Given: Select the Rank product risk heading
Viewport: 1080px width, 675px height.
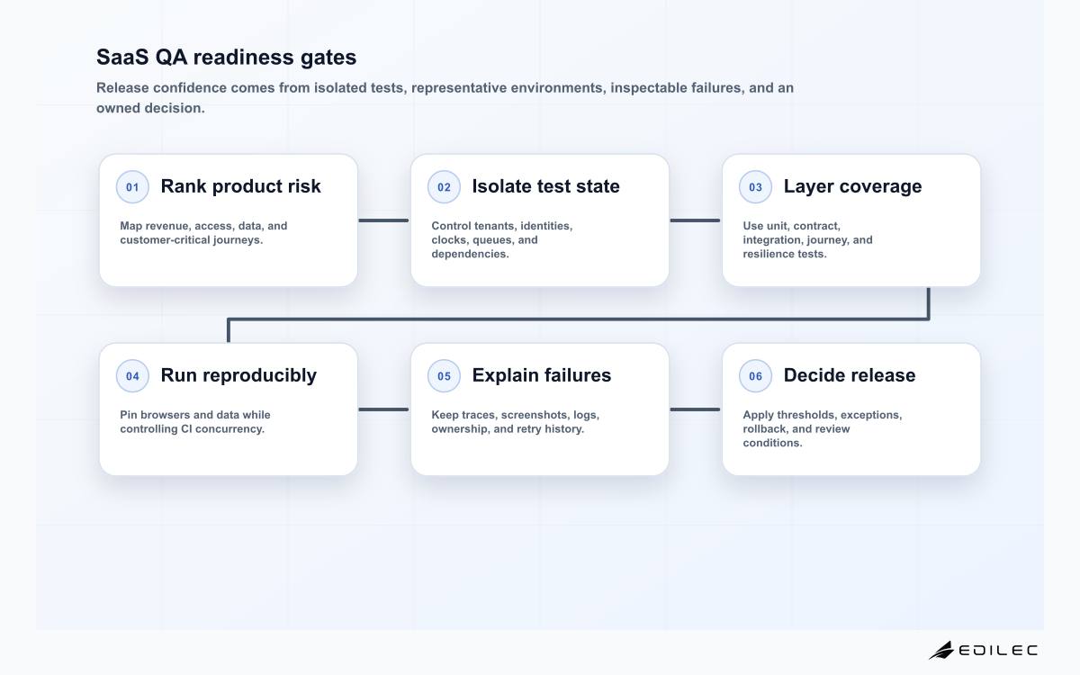Looking at the screenshot, I should point(240,186).
